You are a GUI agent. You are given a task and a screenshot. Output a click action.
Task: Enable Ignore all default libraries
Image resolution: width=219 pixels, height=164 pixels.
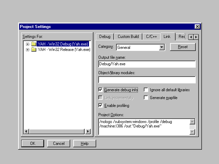point(146,90)
